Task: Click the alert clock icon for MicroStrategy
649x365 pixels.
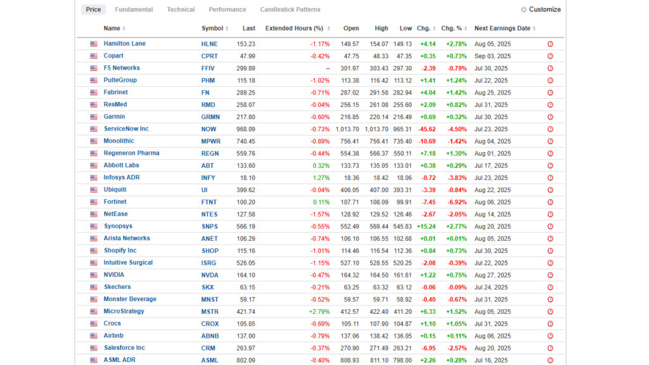Action: point(550,312)
